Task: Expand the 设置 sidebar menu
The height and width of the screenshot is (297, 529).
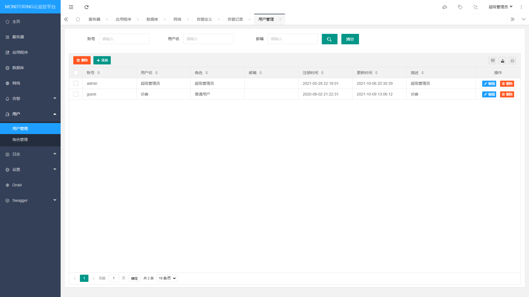Action: 30,170
